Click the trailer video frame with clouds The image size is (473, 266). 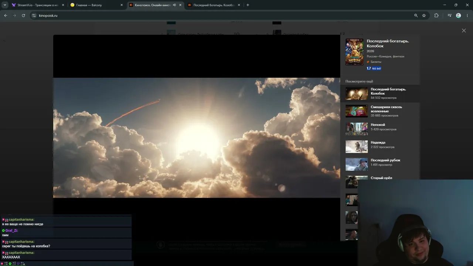click(x=197, y=137)
